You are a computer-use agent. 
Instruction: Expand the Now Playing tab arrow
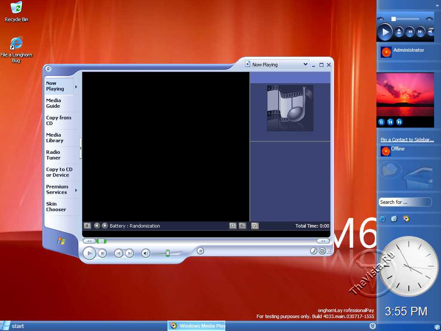pos(76,87)
